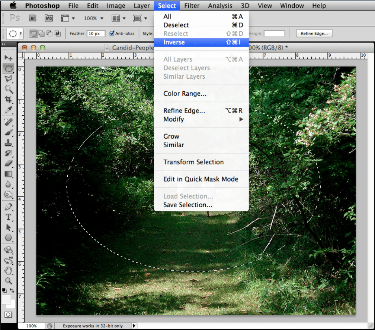Select the Eyedropper tool
This screenshot has width=375, height=330.
point(8,110)
